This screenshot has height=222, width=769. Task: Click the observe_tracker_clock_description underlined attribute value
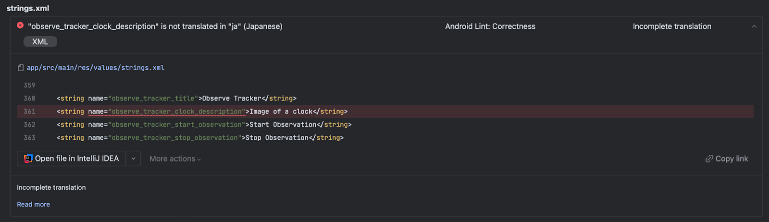pos(176,111)
